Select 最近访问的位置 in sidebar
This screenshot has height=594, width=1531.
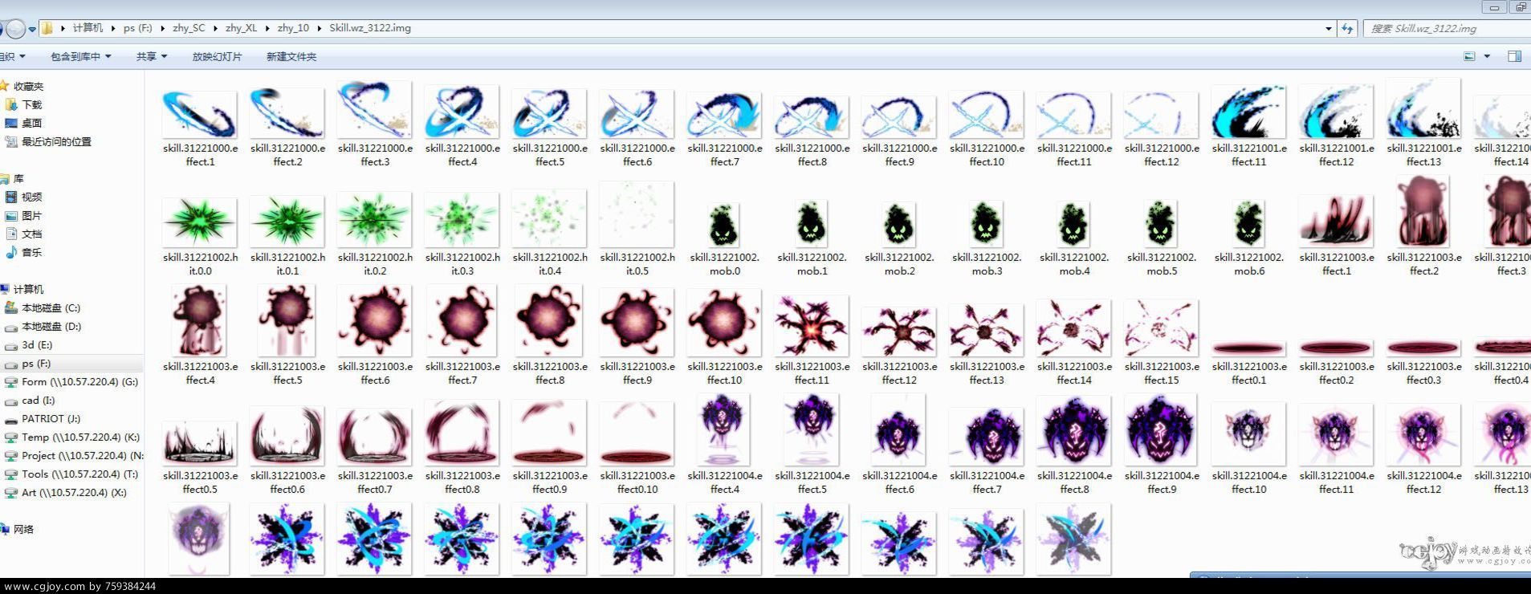[x=56, y=141]
